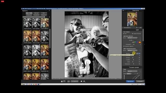This screenshot has width=166, height=93.
Task: Click the red circular icon in the taskbar
Action: tap(36, 84)
